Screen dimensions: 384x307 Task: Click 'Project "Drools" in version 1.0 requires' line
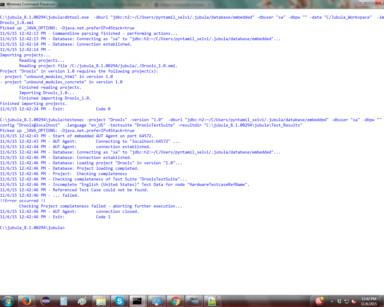(79, 71)
